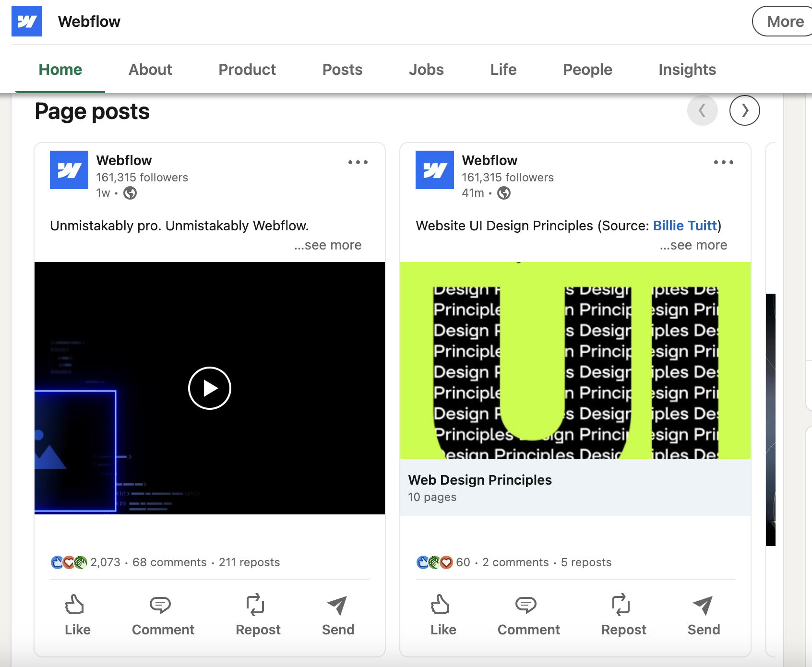The image size is (812, 667).
Task: View the Life tab
Action: 503,70
